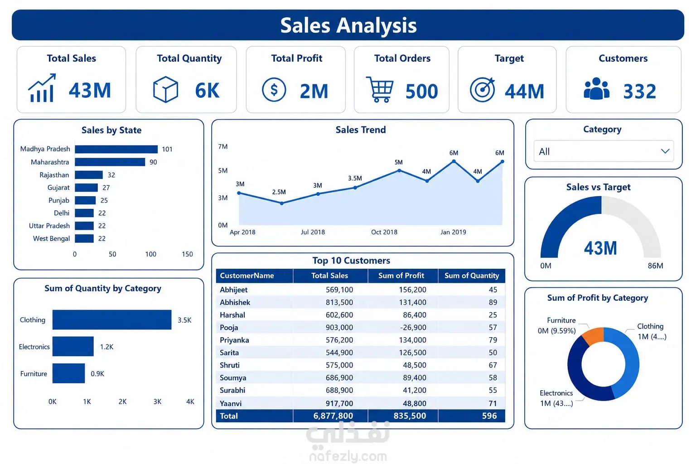This screenshot has height=464, width=696.
Task: Click the Total Quantity box icon
Action: point(165,89)
